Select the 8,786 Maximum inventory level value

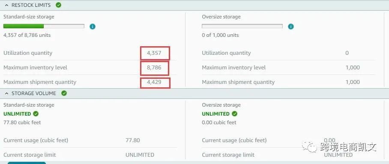[x=154, y=67]
